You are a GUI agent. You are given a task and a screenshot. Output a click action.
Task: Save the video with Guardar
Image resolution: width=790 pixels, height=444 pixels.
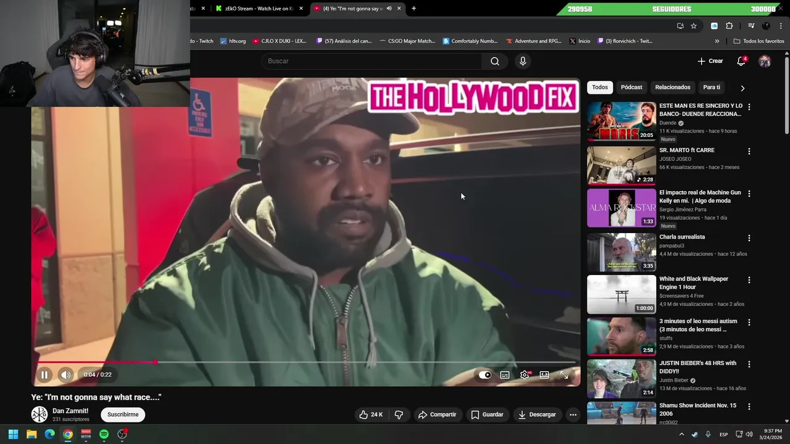pos(487,414)
